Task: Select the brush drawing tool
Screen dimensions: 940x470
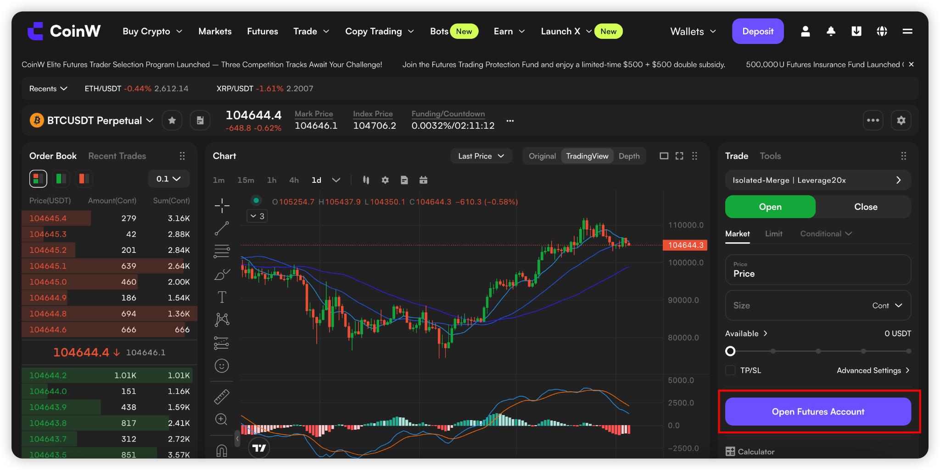Action: [222, 274]
